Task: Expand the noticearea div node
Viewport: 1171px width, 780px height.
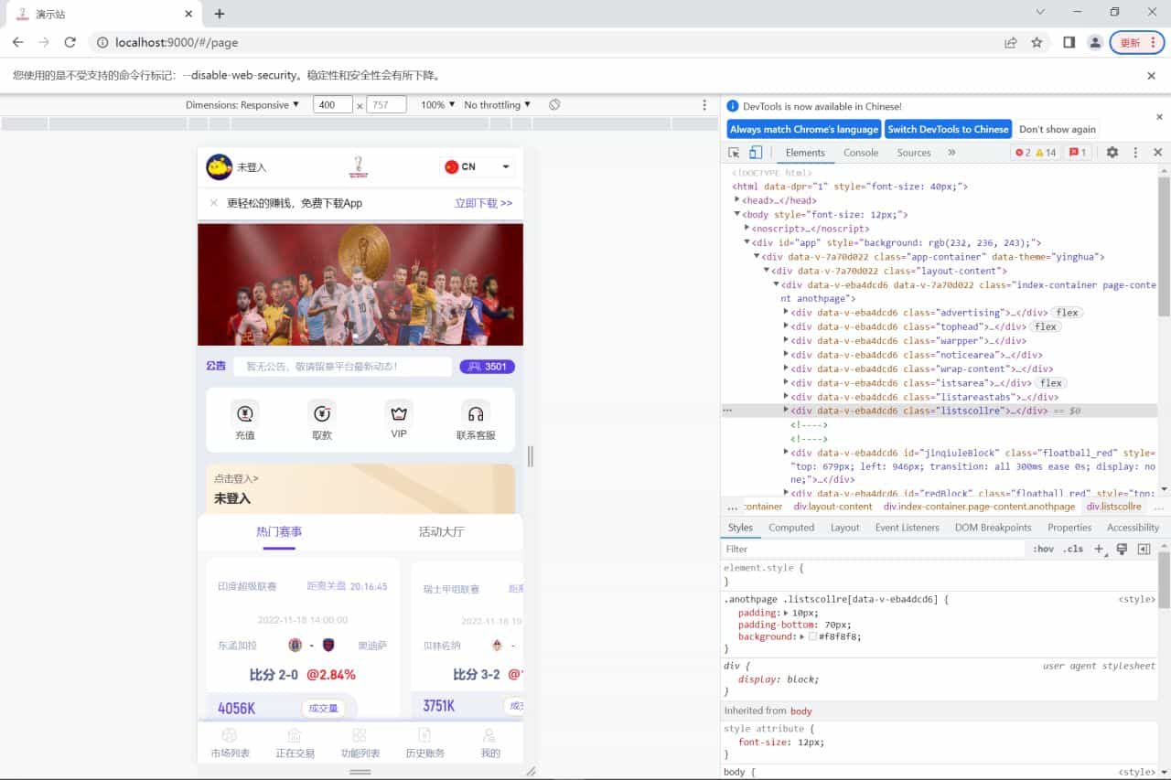Action: click(x=786, y=355)
